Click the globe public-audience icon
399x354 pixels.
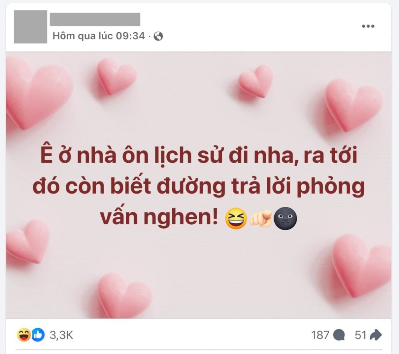pos(158,36)
